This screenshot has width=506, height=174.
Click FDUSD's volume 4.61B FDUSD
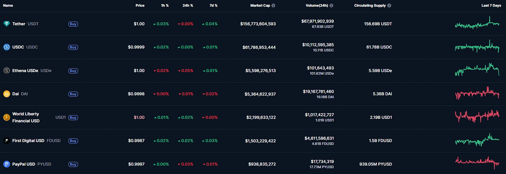coord(323,144)
